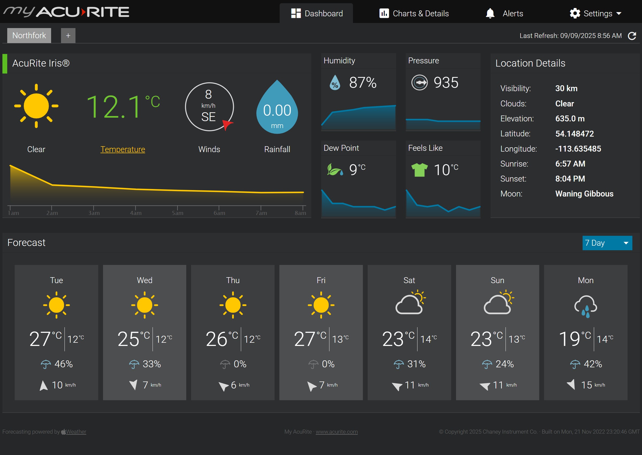This screenshot has width=642, height=455.
Task: Open the 7 Day forecast dropdown
Action: 607,243
